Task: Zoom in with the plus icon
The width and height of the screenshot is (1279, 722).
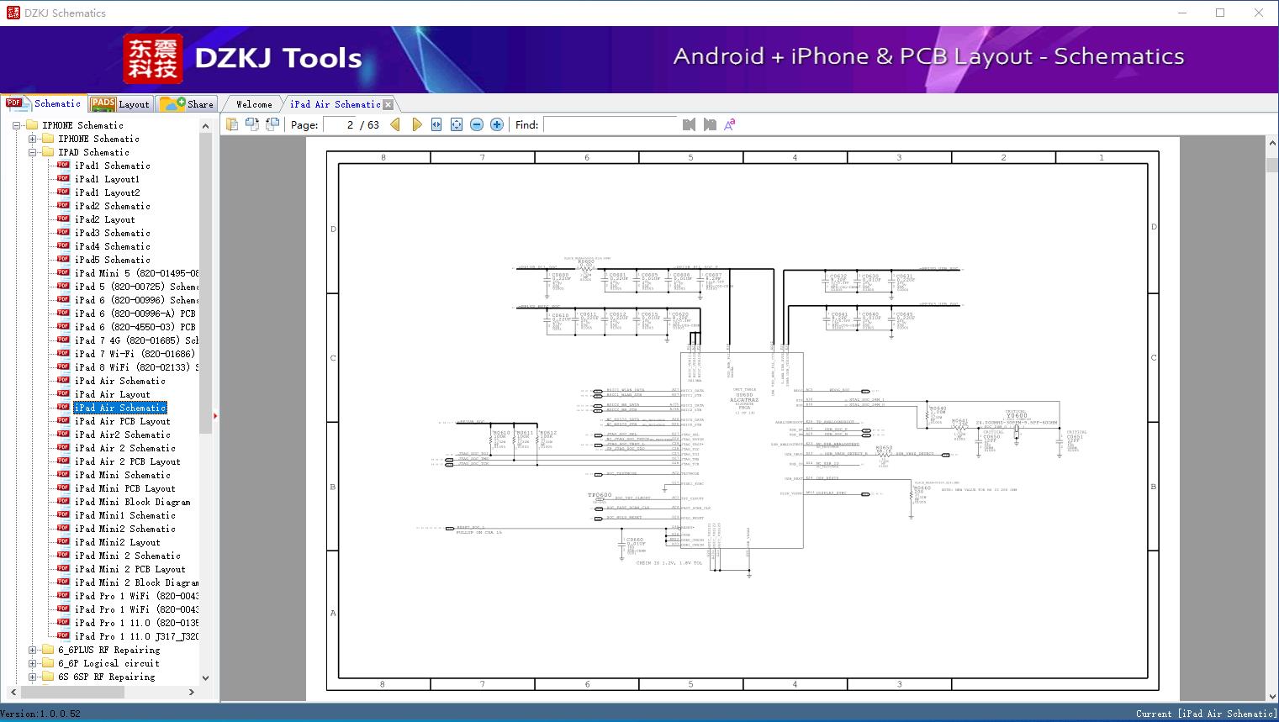Action: [x=497, y=124]
